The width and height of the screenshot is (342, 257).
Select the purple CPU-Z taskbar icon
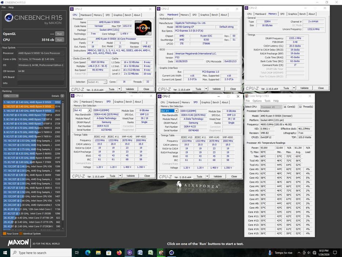pyautogui.click(x=129, y=253)
